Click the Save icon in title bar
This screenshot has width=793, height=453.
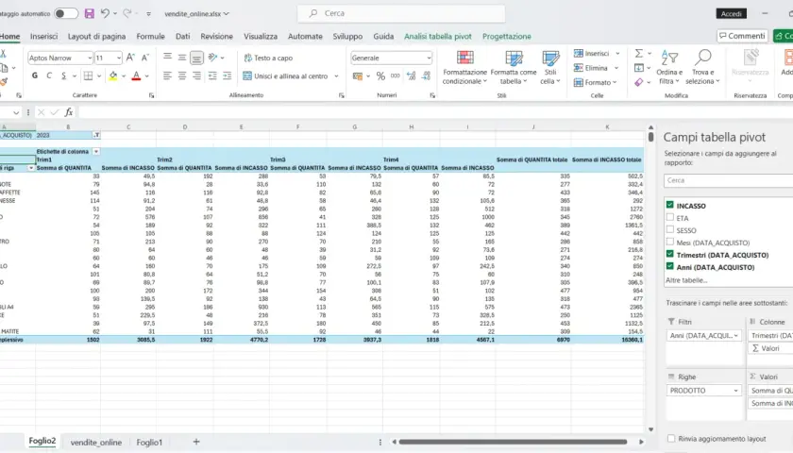pos(89,13)
